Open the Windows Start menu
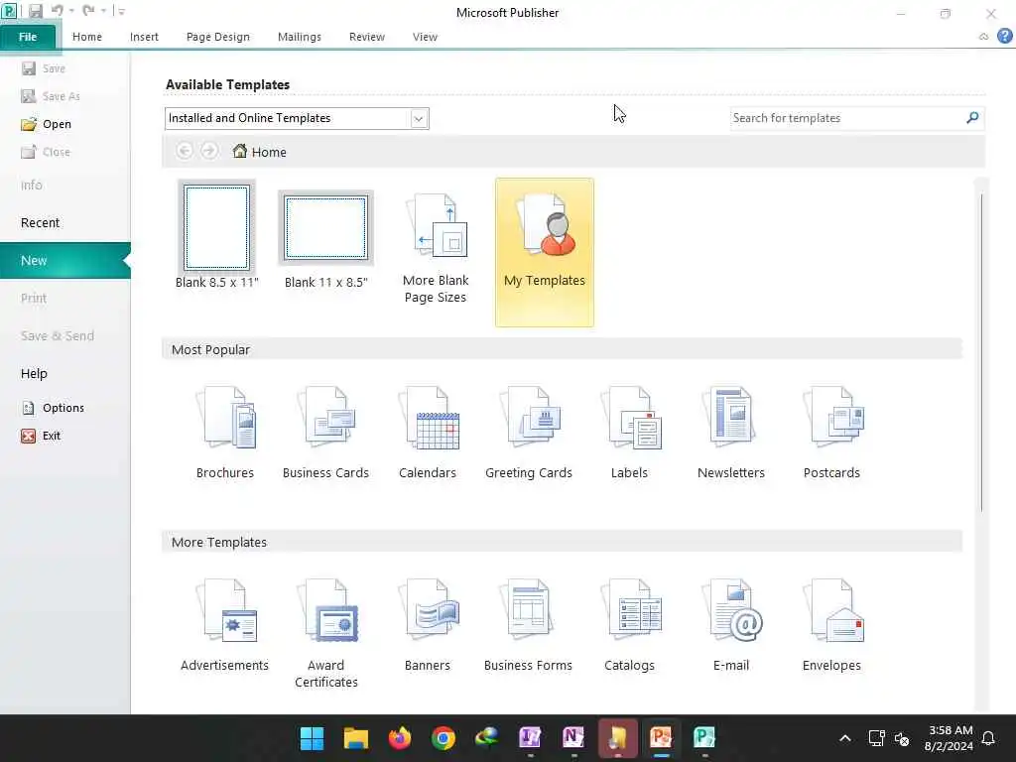Image resolution: width=1016 pixels, height=762 pixels. (312, 738)
